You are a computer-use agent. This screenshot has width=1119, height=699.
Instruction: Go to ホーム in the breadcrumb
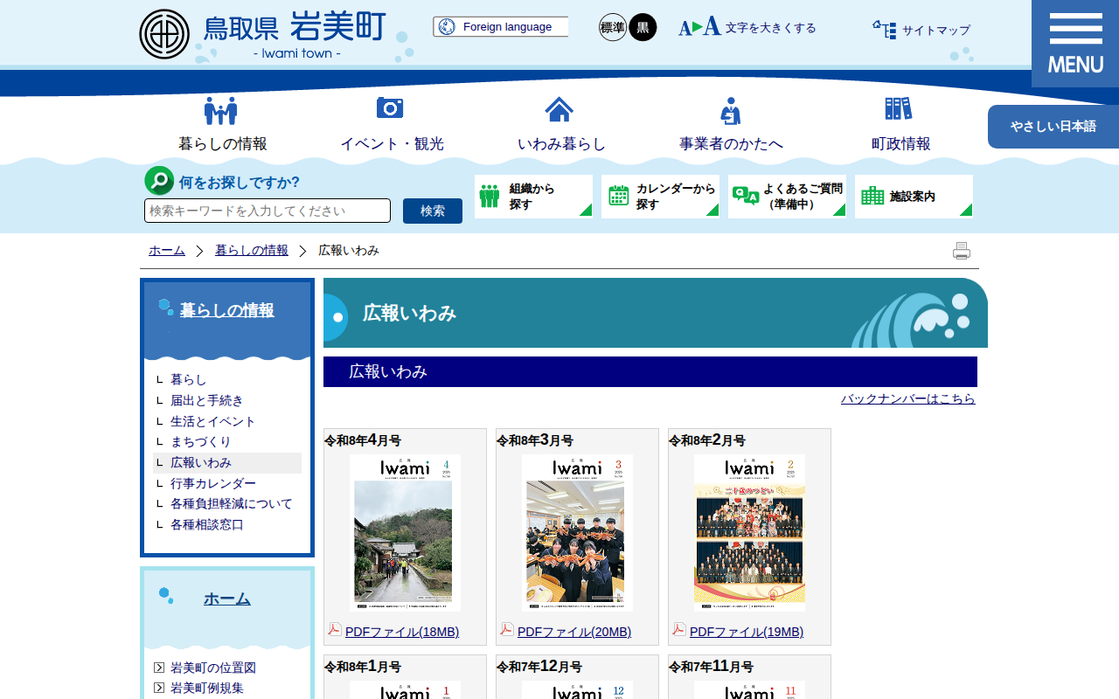tap(167, 250)
